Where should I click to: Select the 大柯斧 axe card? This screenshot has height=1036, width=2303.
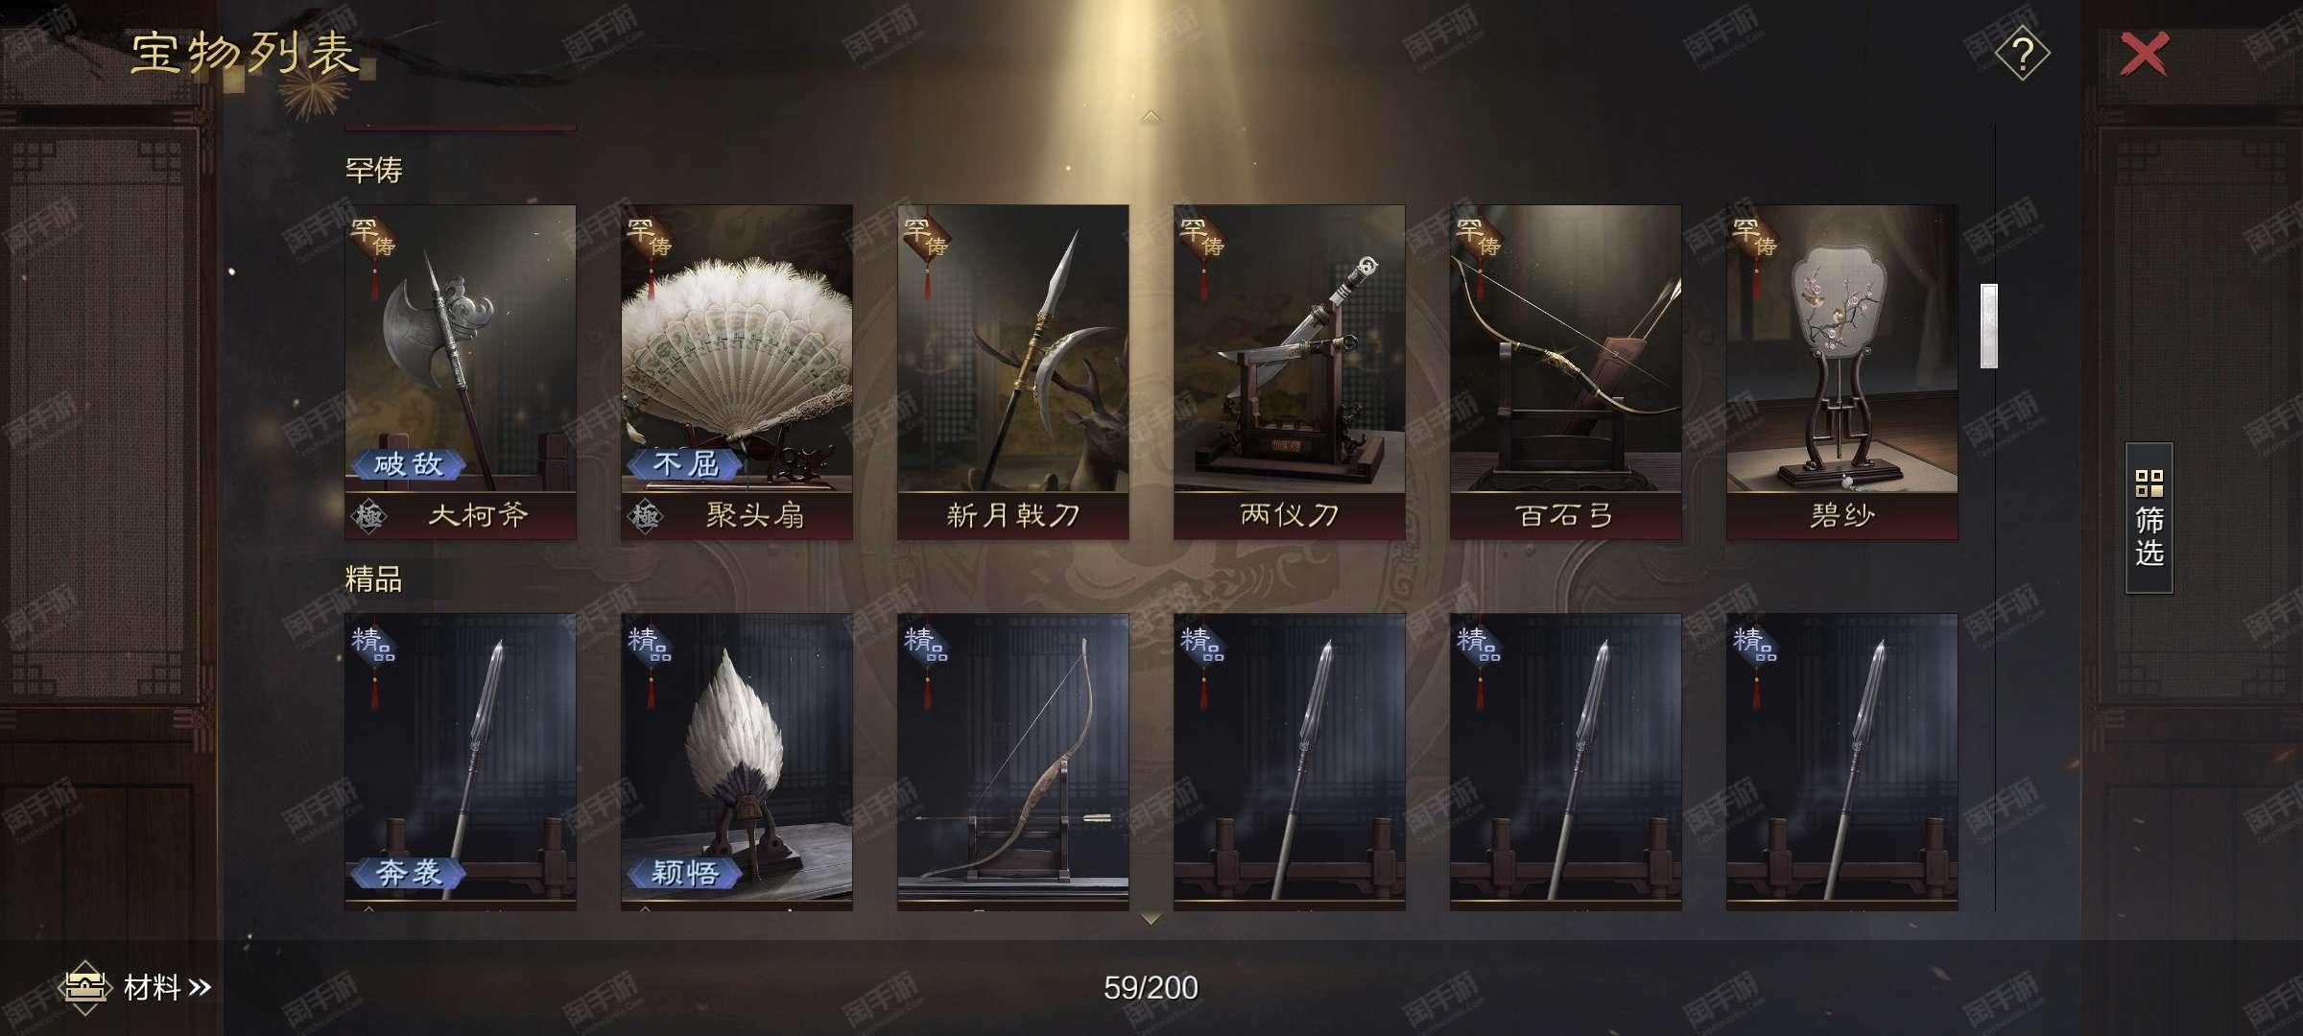[461, 372]
